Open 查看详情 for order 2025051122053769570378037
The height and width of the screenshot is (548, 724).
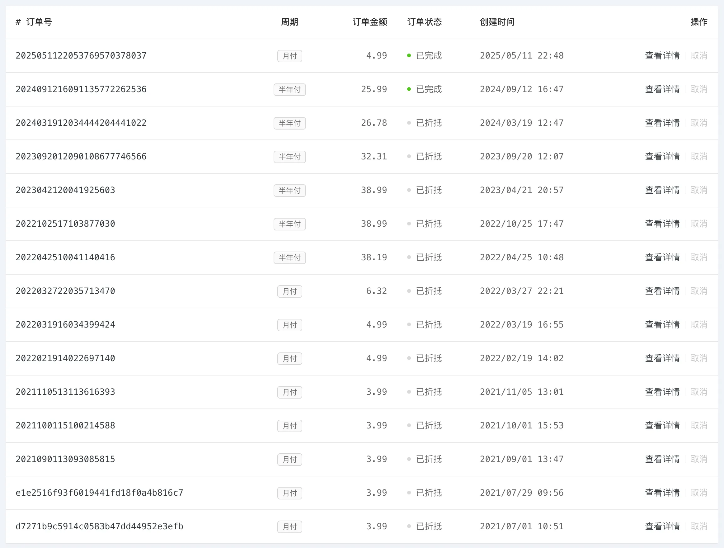662,56
